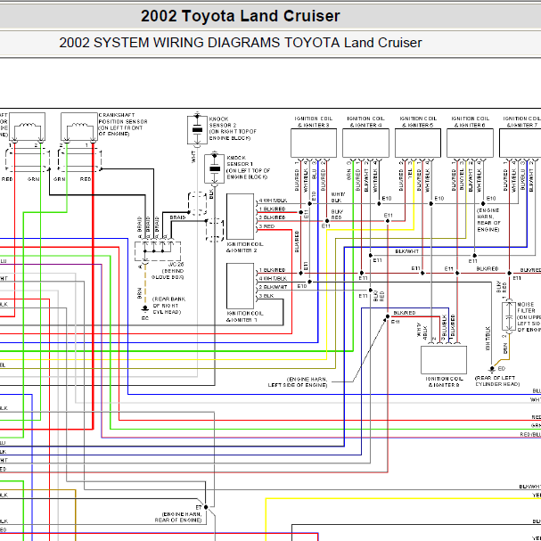Click the "IGNITION COIL & IGNITER 7" label

(x=521, y=122)
